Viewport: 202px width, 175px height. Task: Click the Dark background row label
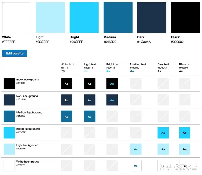27,96
